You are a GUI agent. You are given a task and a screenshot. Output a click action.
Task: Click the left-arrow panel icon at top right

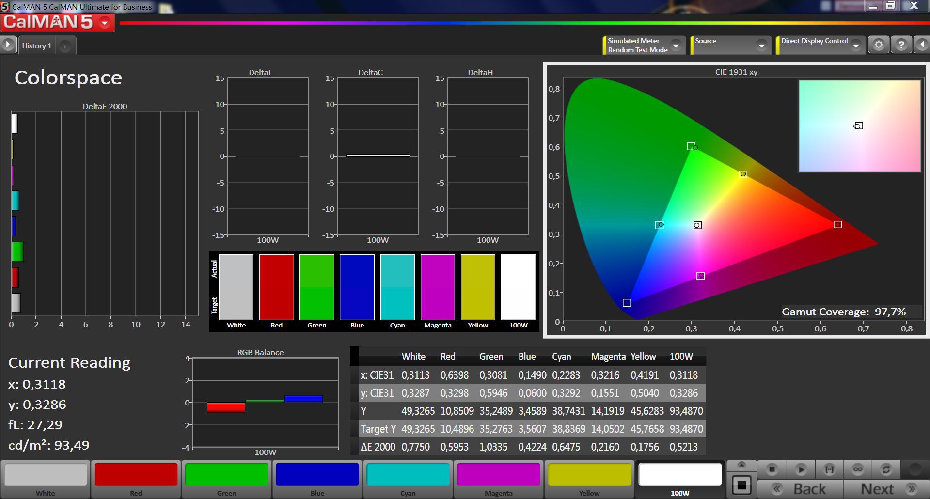[x=922, y=45]
